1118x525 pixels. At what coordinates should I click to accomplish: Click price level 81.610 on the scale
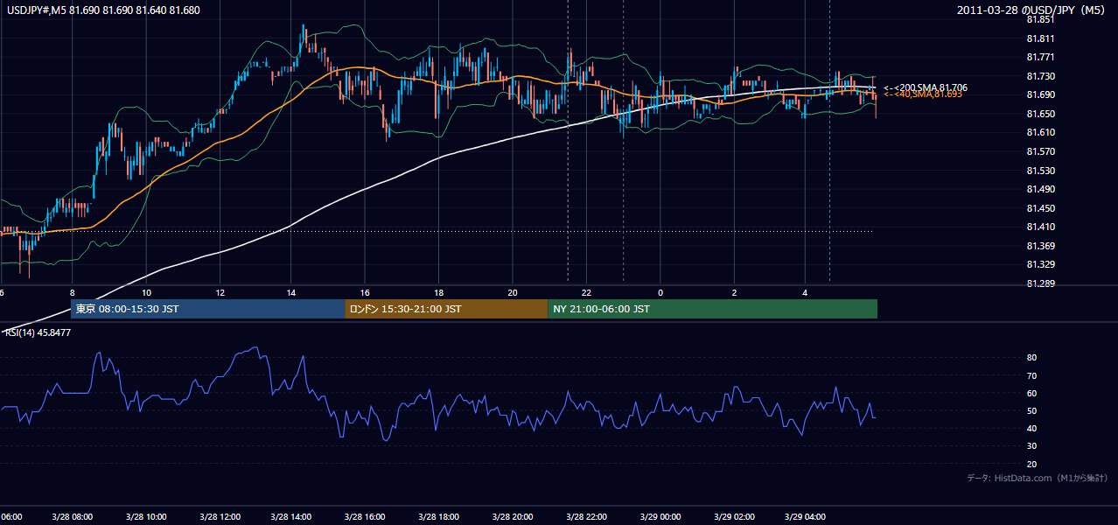pos(1040,133)
